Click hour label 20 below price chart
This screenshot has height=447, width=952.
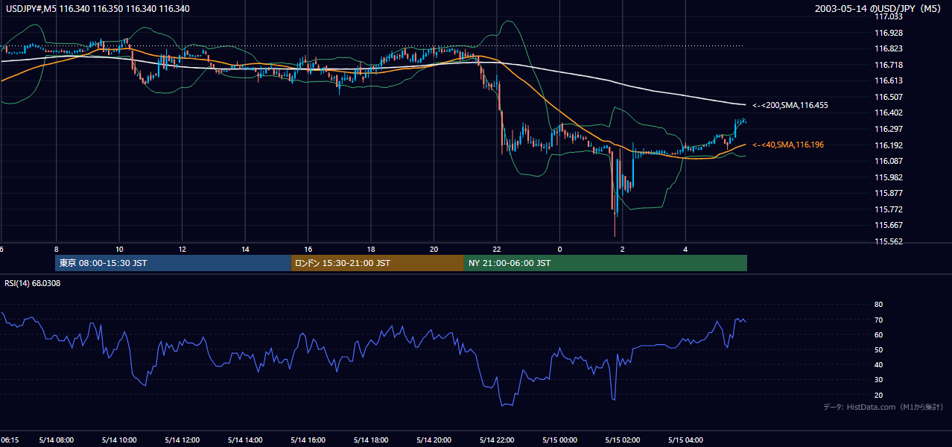(434, 249)
